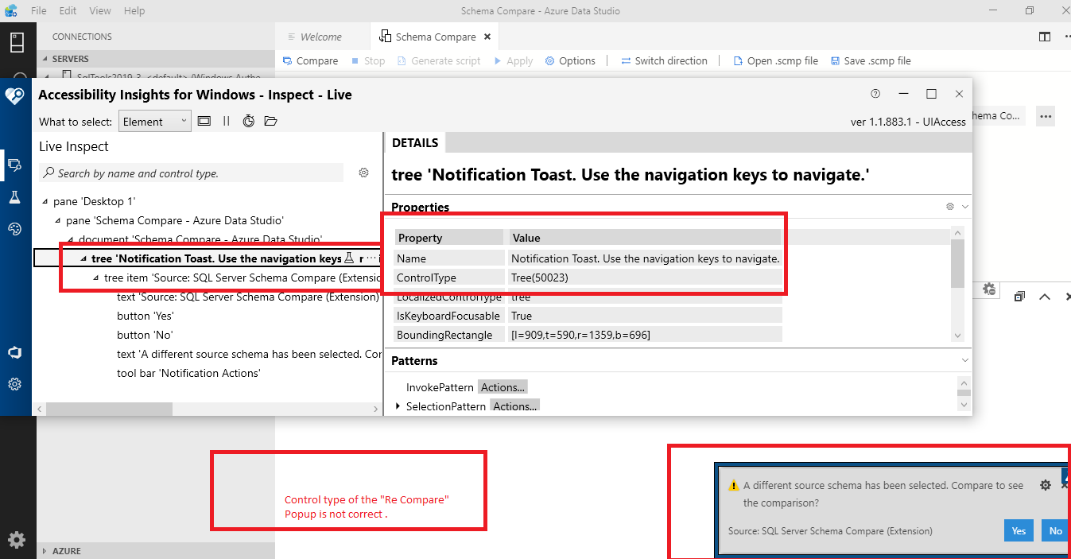Viewport: 1071px width, 559px height.
Task: Click Yes on the schema change toast
Action: click(x=1019, y=530)
